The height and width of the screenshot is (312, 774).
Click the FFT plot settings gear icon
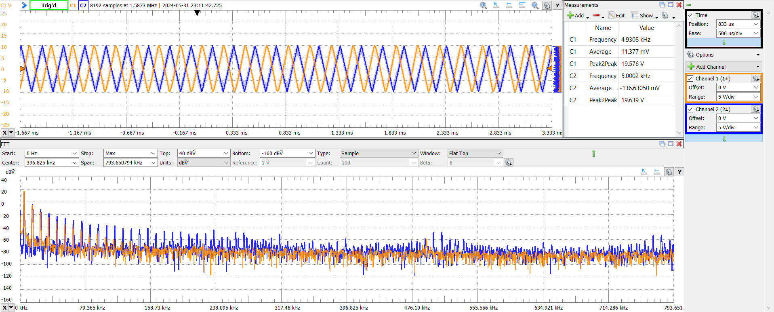[669, 172]
